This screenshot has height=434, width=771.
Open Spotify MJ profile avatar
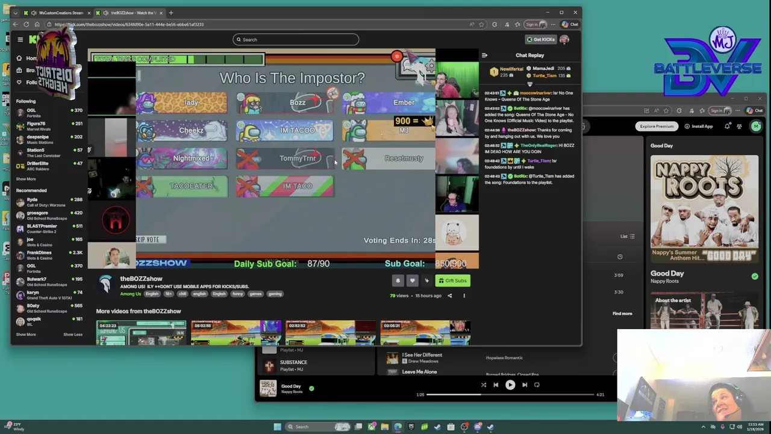tap(755, 126)
